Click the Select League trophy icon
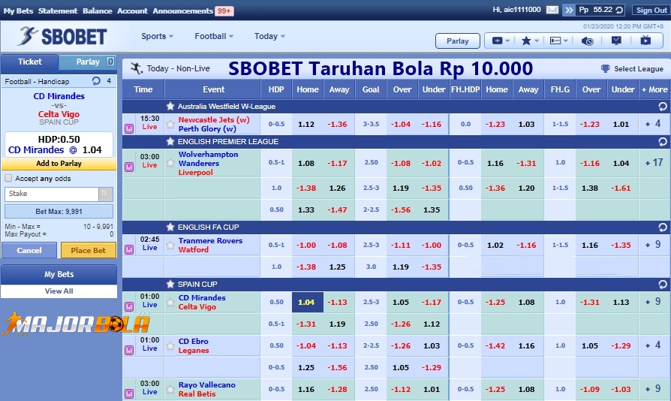671x401 pixels. coord(605,68)
